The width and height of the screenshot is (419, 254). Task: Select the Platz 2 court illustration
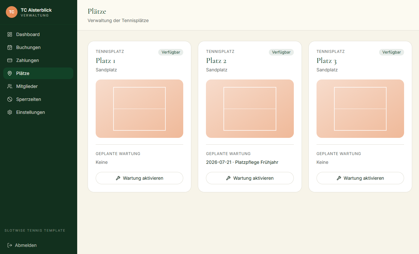coord(250,109)
